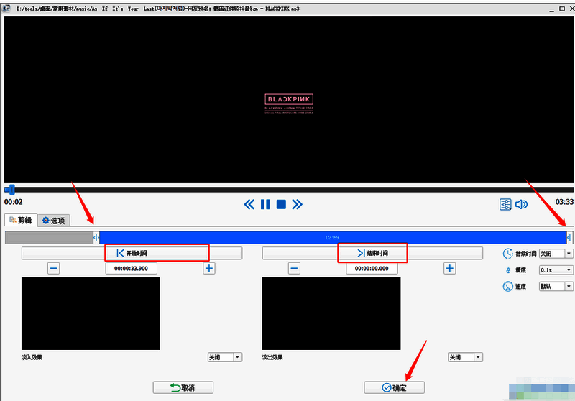This screenshot has width=575, height=401.
Task: Pause playback with the pause icon
Action: [x=265, y=205]
